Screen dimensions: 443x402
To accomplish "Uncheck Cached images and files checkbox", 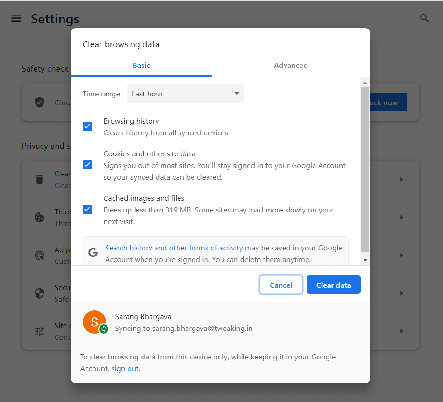I will (x=87, y=209).
